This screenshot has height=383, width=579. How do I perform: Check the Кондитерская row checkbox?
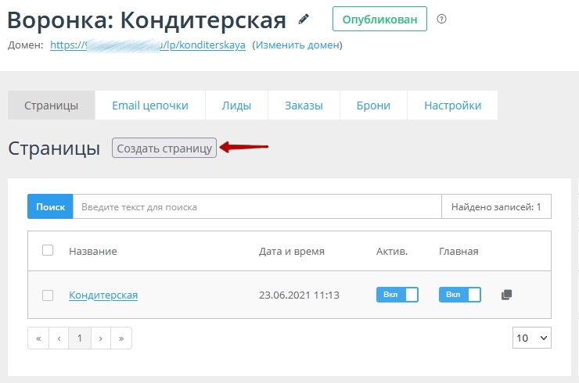point(48,295)
